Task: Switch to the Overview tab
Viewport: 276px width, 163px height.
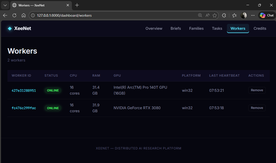Action: pos(154,28)
